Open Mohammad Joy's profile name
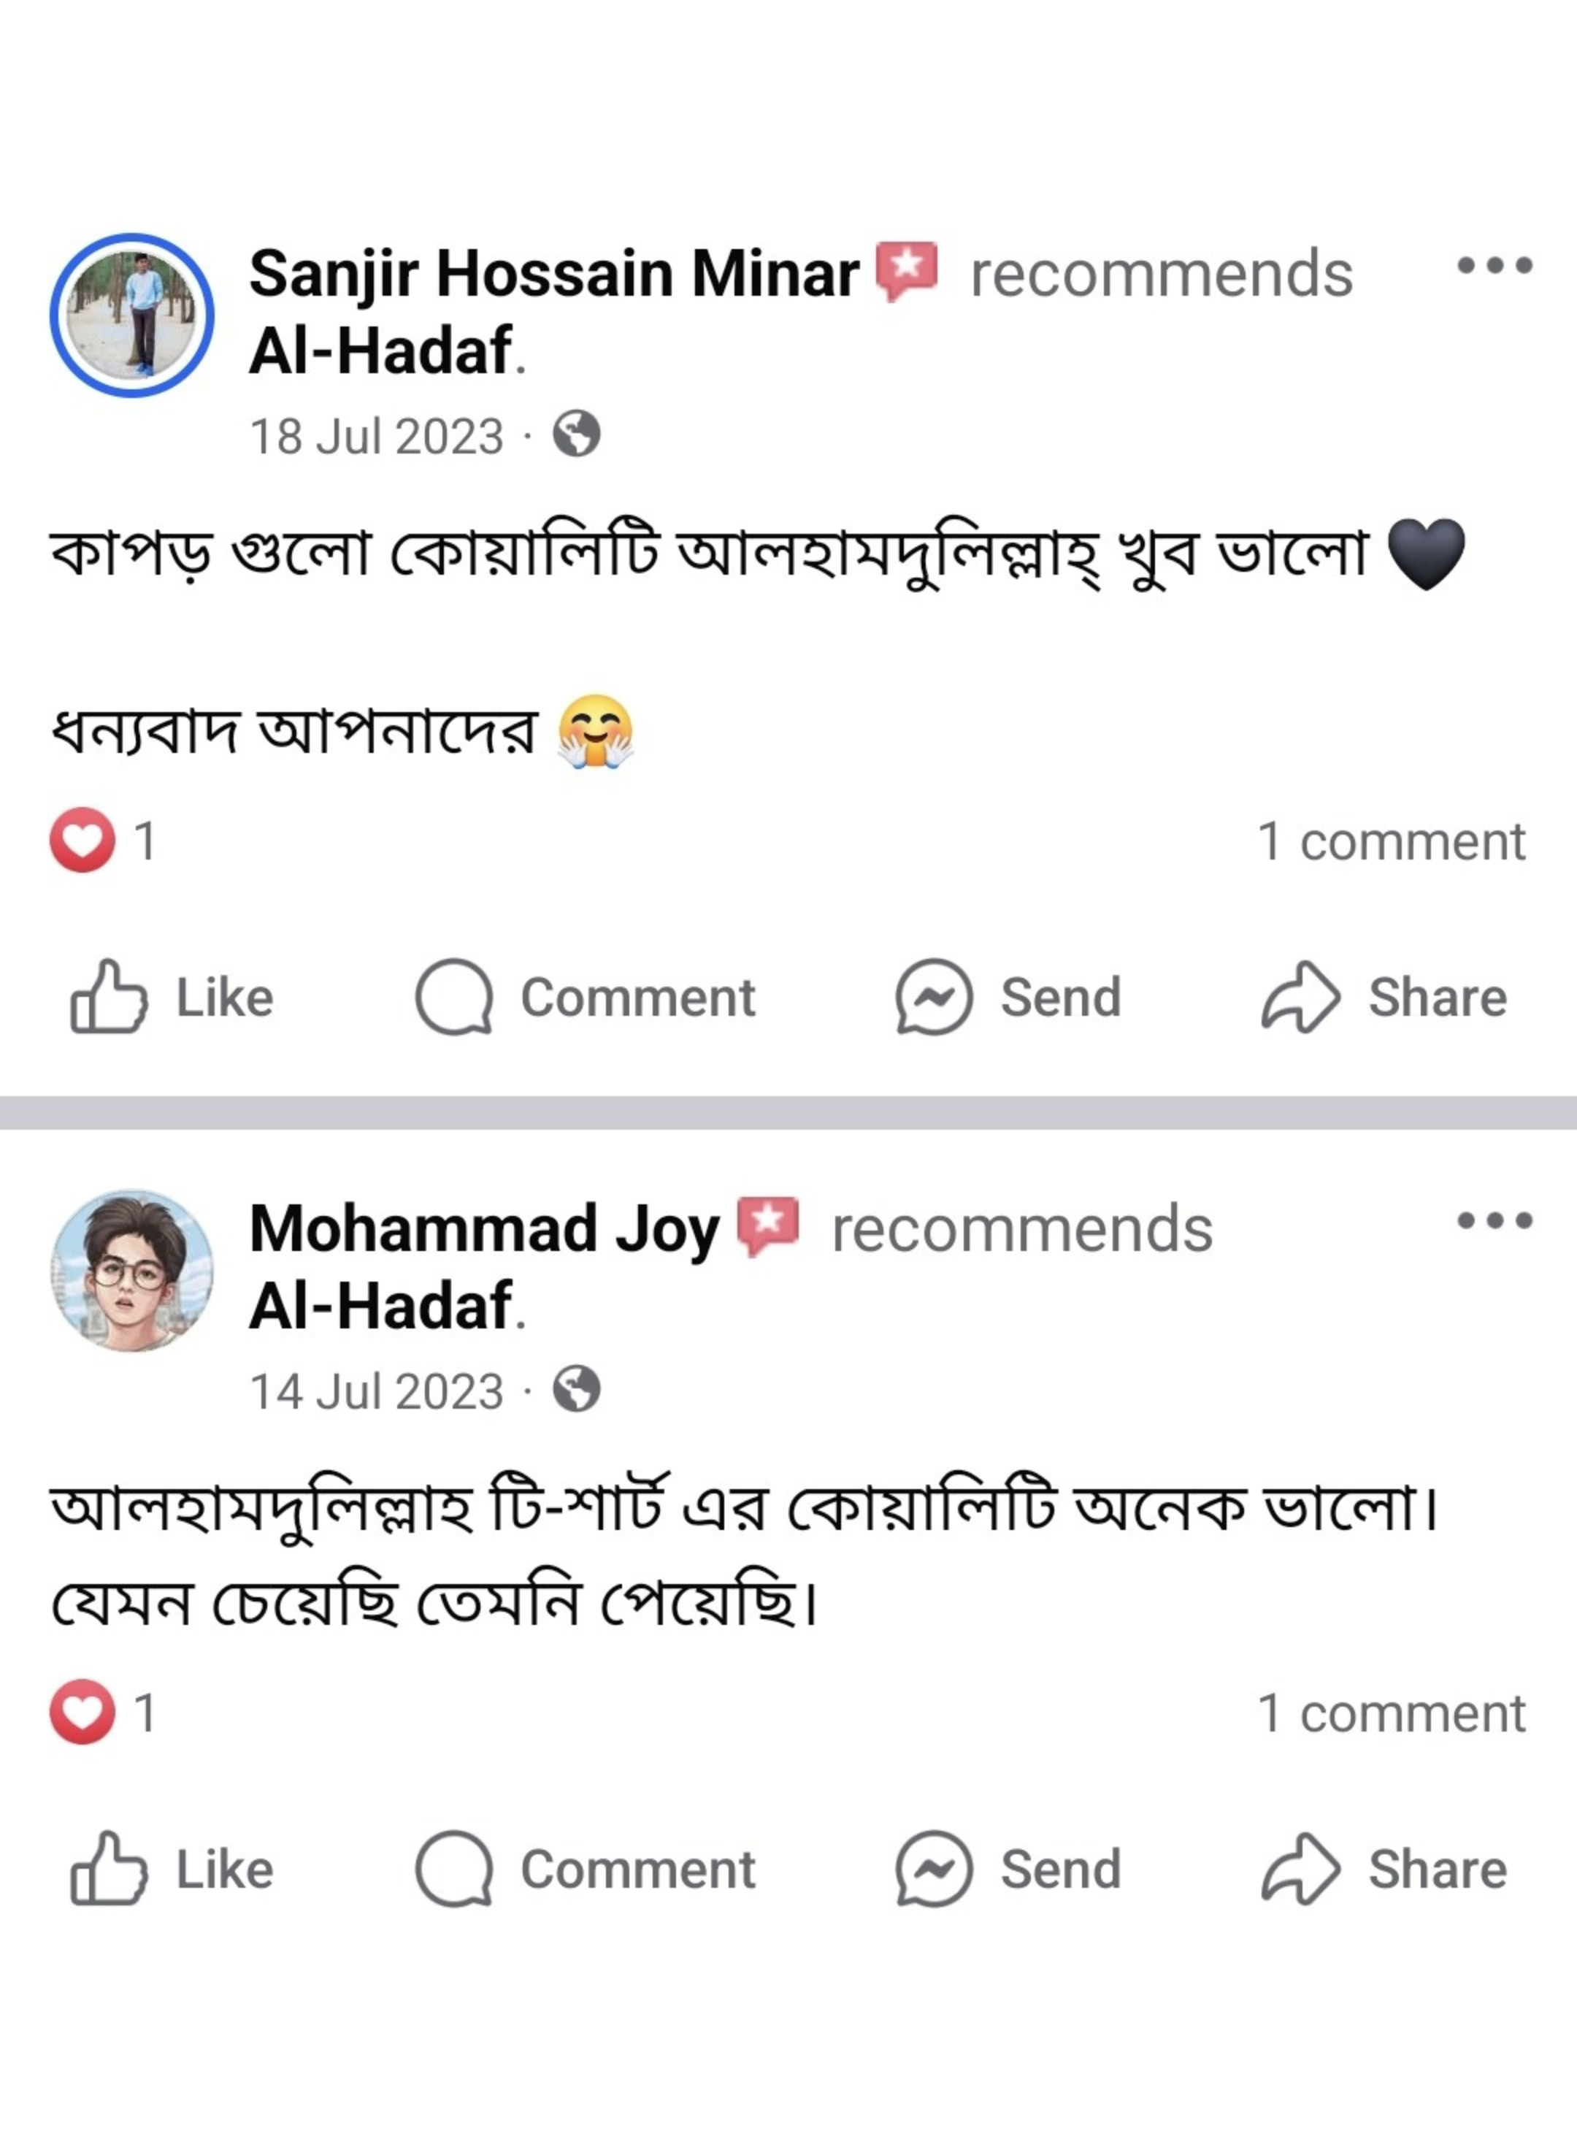Screen dimensions: 1577x2150 (484, 1228)
